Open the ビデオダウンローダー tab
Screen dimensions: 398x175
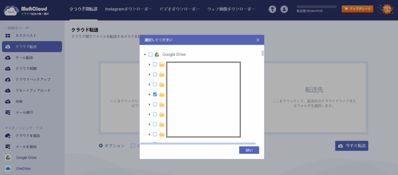click(x=180, y=9)
